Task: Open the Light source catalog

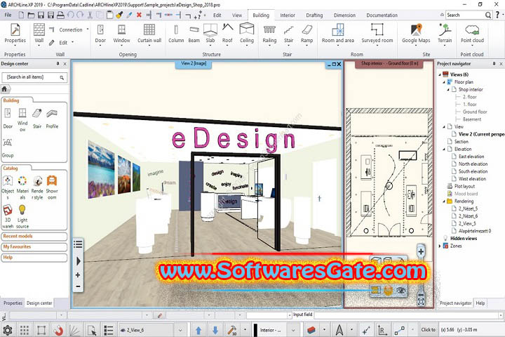Action: [22, 216]
